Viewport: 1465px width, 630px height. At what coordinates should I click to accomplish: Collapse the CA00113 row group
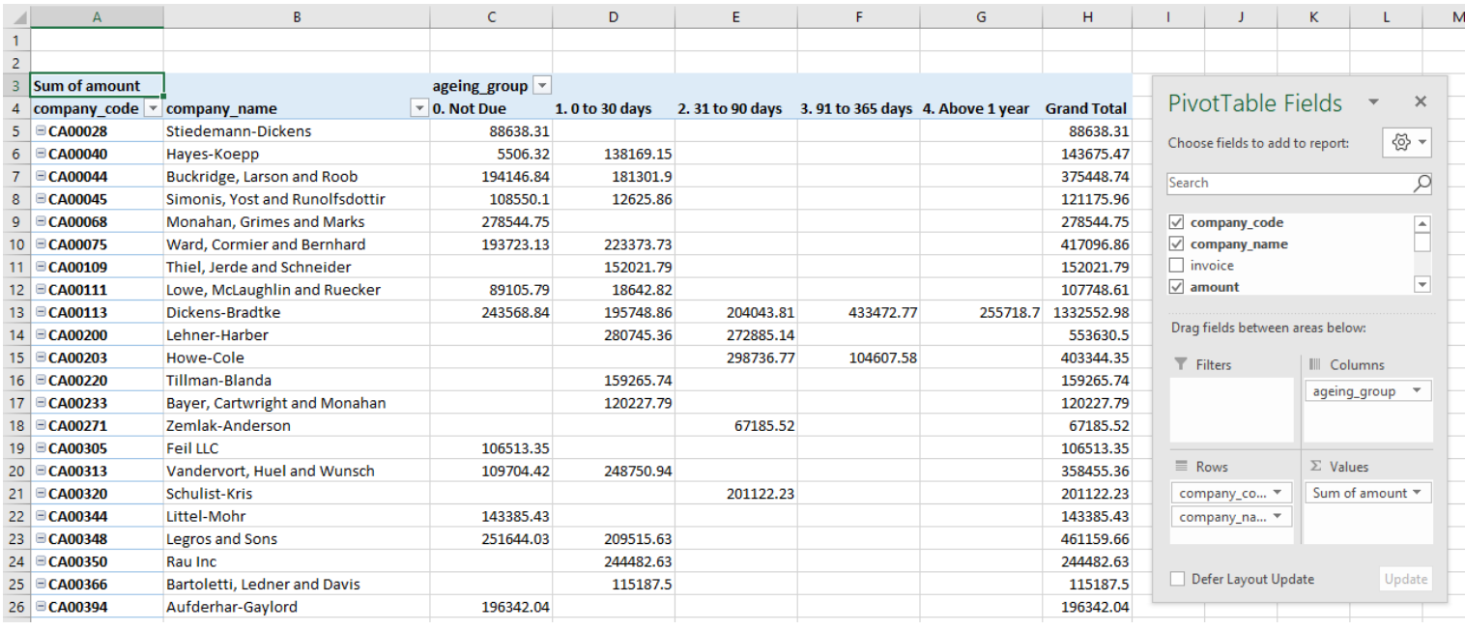[x=41, y=312]
